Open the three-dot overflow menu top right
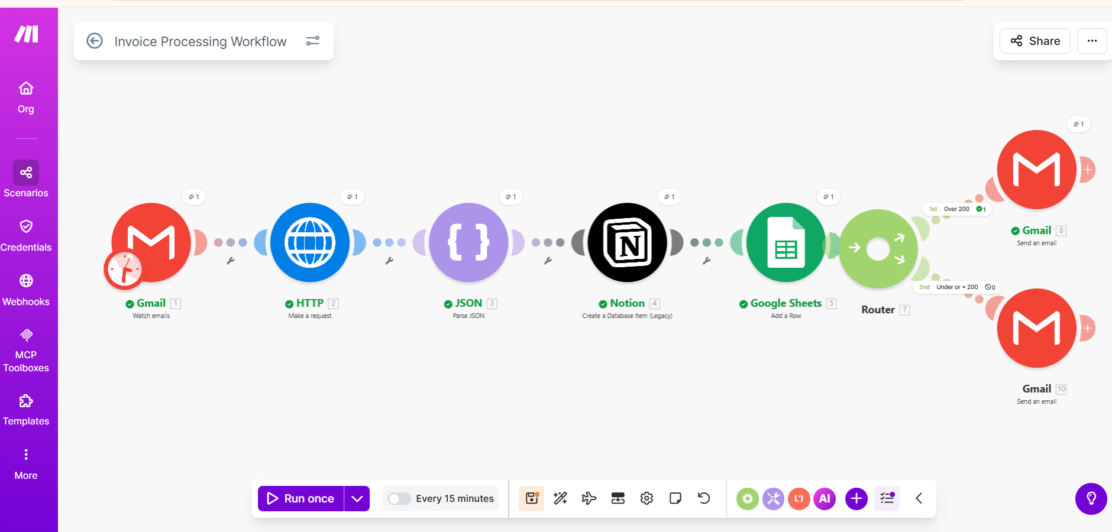This screenshot has height=532, width=1112. 1093,41
